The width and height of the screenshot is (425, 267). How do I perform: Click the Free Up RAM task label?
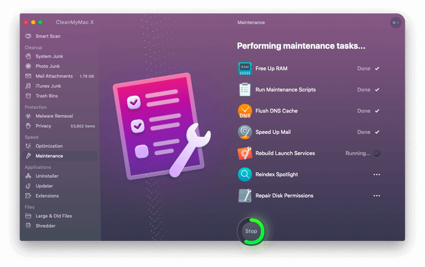pos(271,68)
